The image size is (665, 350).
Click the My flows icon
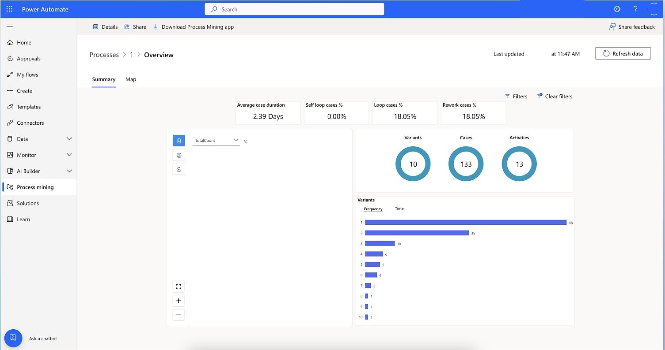10,75
